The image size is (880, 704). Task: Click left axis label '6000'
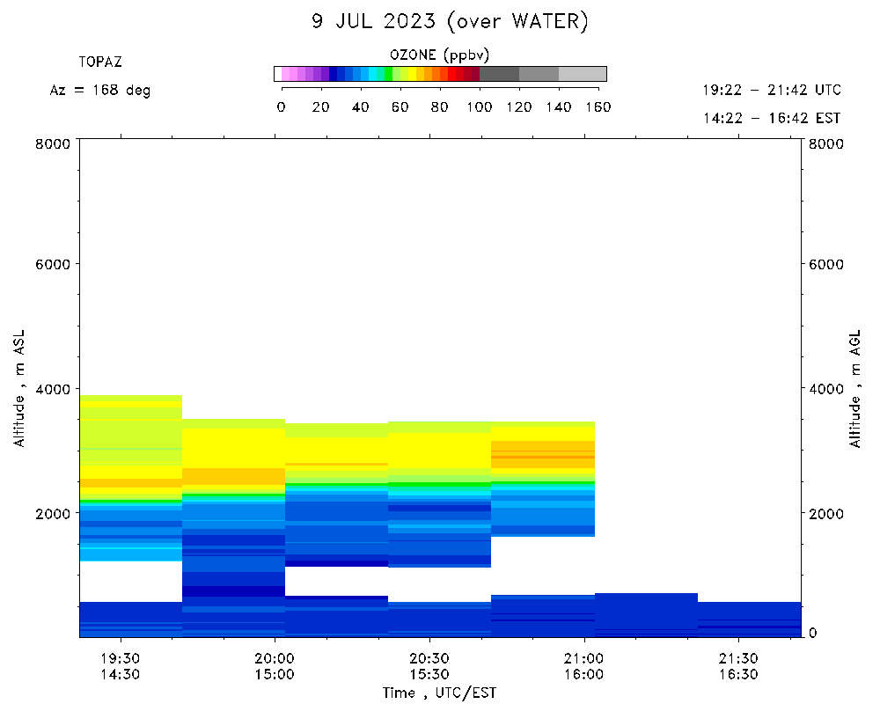click(x=54, y=264)
